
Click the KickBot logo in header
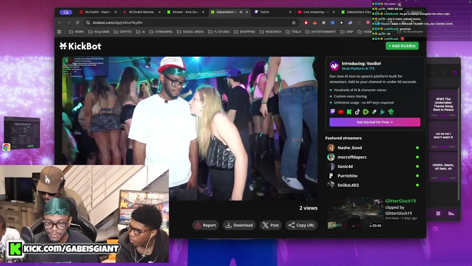[80, 46]
